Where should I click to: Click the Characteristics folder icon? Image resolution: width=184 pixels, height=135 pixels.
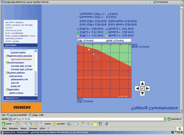click(x=7, y=63)
